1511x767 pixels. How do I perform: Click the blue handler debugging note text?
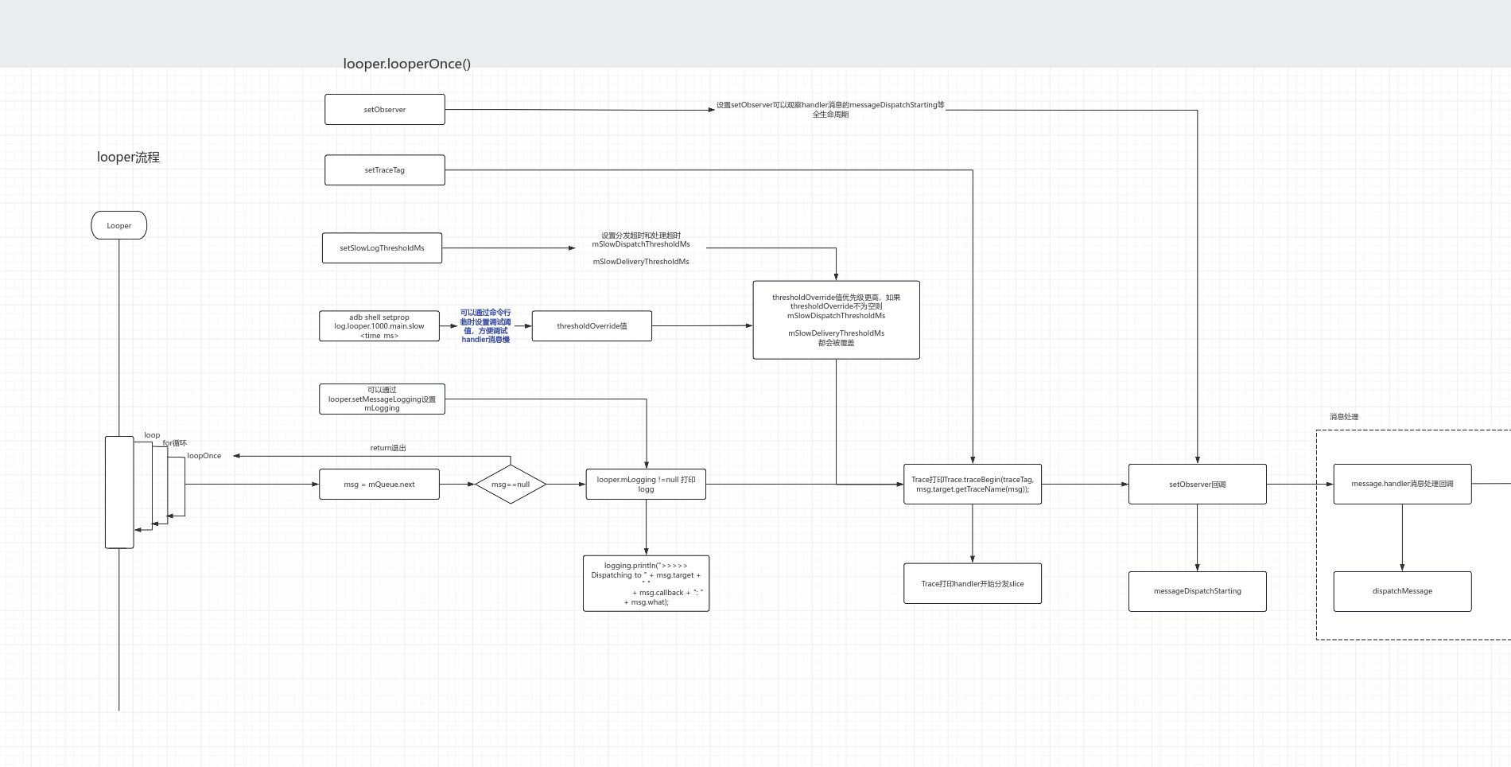pyautogui.click(x=485, y=326)
